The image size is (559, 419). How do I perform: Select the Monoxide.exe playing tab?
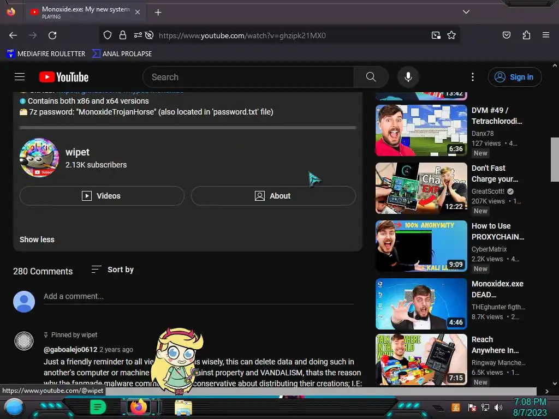(86, 13)
